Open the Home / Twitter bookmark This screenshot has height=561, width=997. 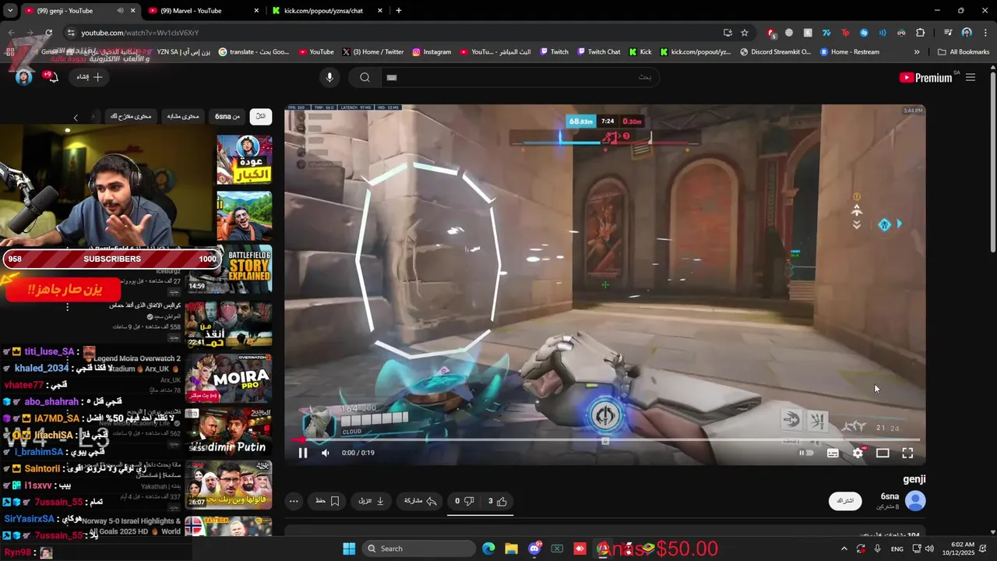[x=373, y=52]
